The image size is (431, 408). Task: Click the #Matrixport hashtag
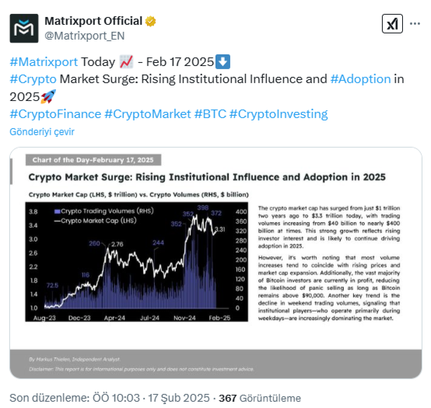(44, 61)
